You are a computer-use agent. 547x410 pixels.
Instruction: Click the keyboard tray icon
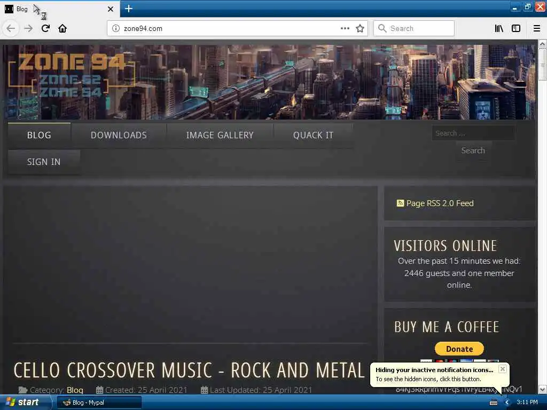click(493, 403)
